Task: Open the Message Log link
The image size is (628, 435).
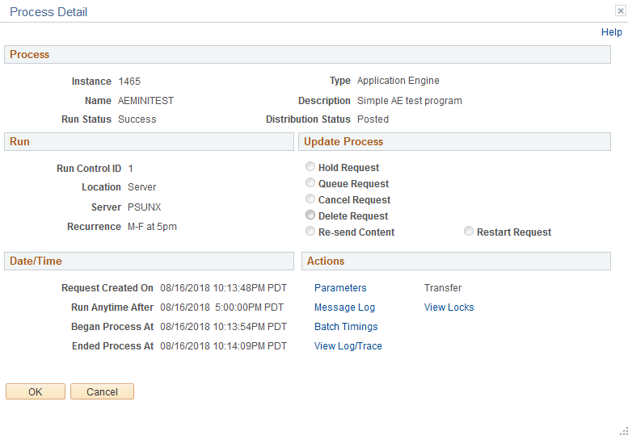Action: 344,307
